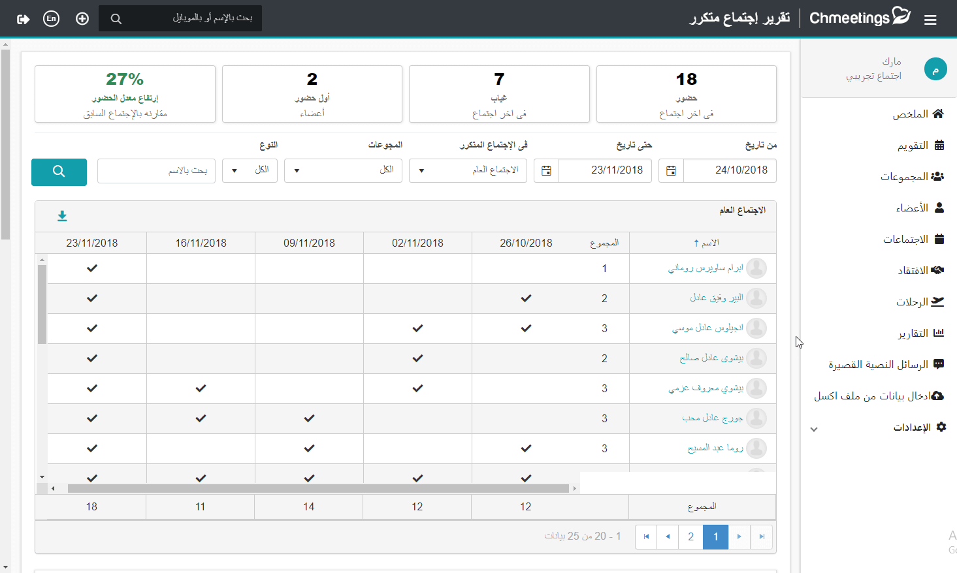Click the التقارير chart icon

click(x=939, y=333)
